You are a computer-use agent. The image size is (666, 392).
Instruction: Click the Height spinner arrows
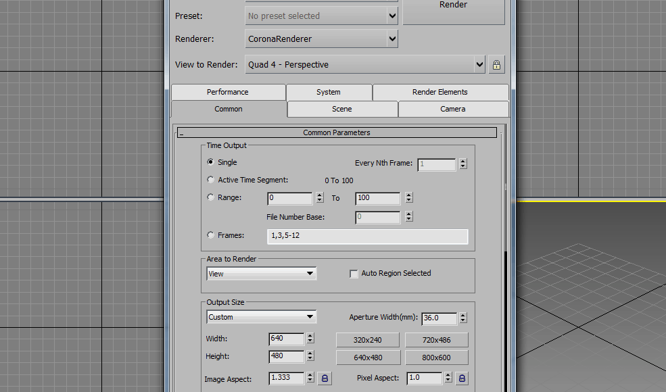(310, 356)
